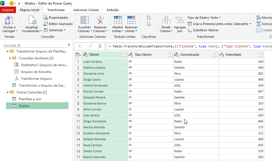Click the Substituir Valores button
The width and height of the screenshot is (272, 161).
(203, 30)
